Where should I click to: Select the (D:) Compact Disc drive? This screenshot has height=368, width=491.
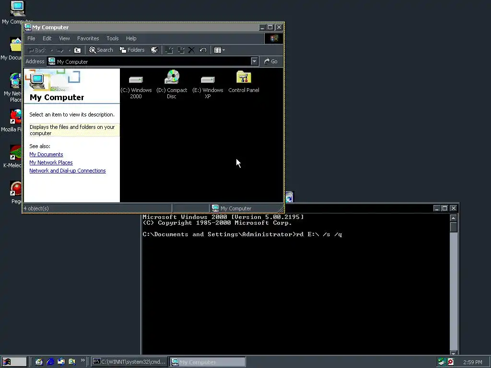(172, 85)
